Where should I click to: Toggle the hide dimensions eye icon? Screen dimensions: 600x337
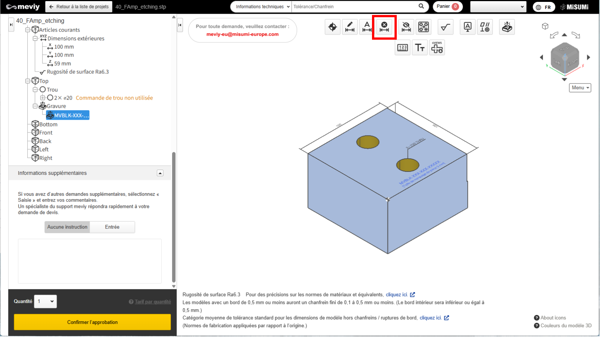tap(406, 27)
